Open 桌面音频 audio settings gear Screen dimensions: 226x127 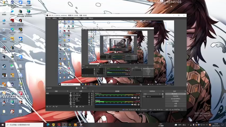(138, 104)
